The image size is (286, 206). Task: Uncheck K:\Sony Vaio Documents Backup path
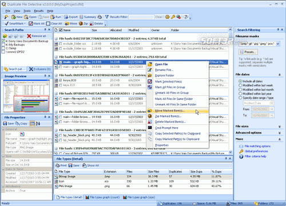(3, 41)
